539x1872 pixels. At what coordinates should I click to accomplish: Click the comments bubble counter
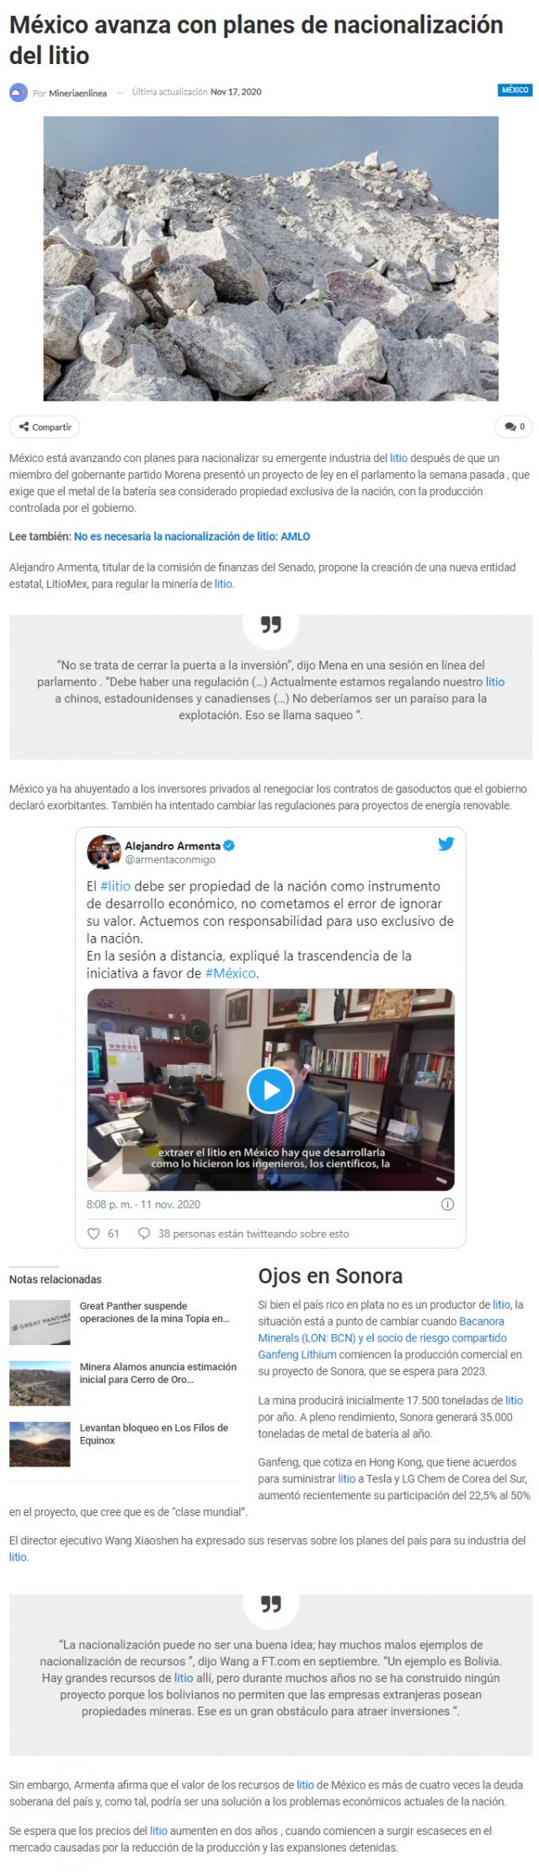pyautogui.click(x=514, y=427)
